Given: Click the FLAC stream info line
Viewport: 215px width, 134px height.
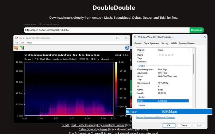Looking at the screenshot, I should point(68,59).
